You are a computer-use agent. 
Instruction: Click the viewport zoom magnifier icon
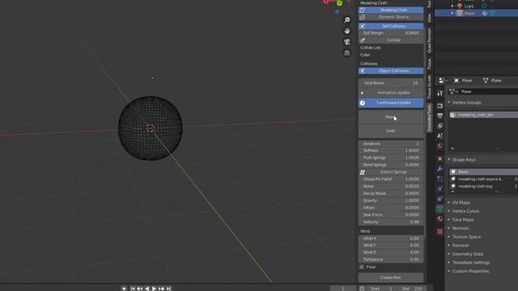[347, 20]
